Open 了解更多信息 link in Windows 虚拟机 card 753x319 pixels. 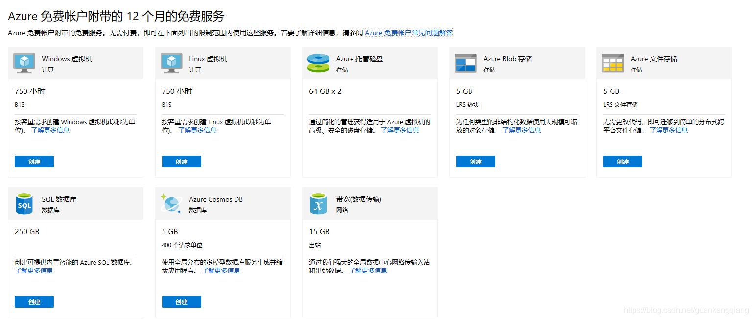coord(50,130)
